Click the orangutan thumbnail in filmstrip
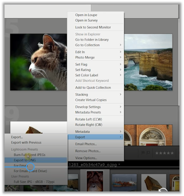184x196 pixels. point(95,181)
